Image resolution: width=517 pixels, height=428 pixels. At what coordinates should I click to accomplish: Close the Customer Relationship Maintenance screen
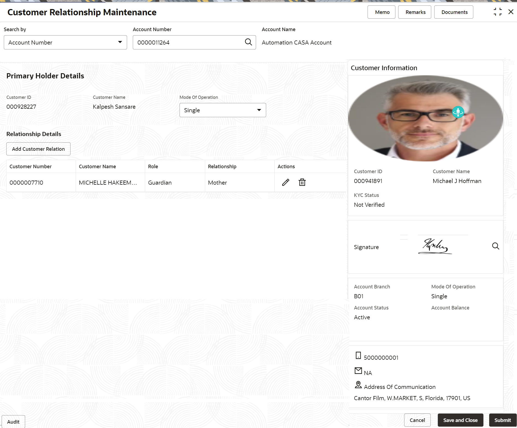point(511,12)
